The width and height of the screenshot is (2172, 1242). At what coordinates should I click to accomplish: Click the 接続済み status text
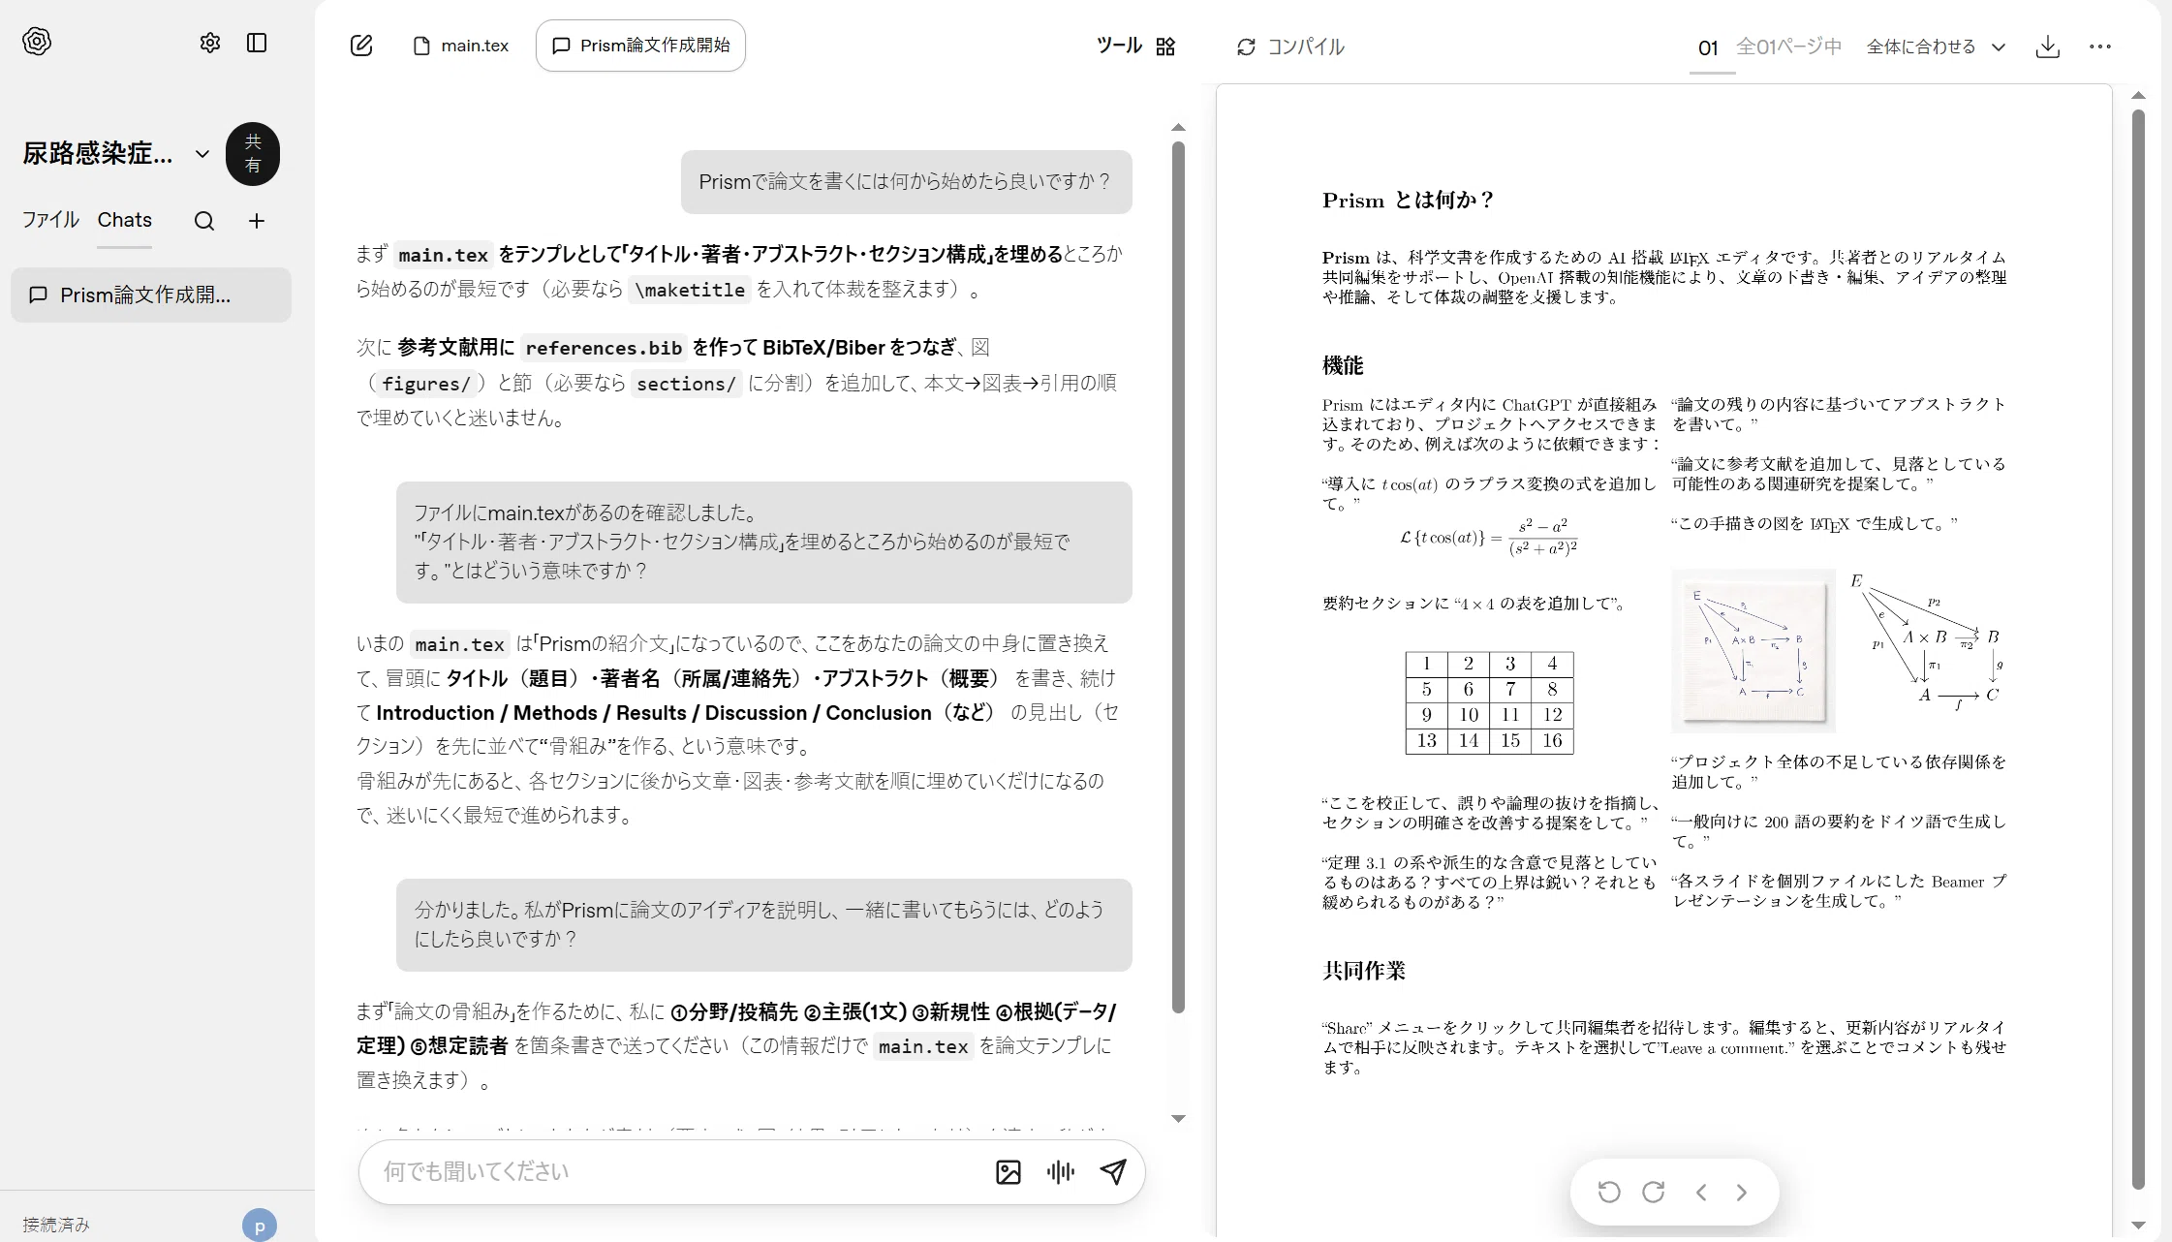(56, 1225)
